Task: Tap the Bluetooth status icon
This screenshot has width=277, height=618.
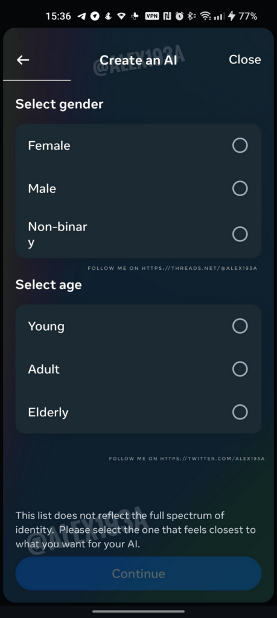Action: point(191,16)
